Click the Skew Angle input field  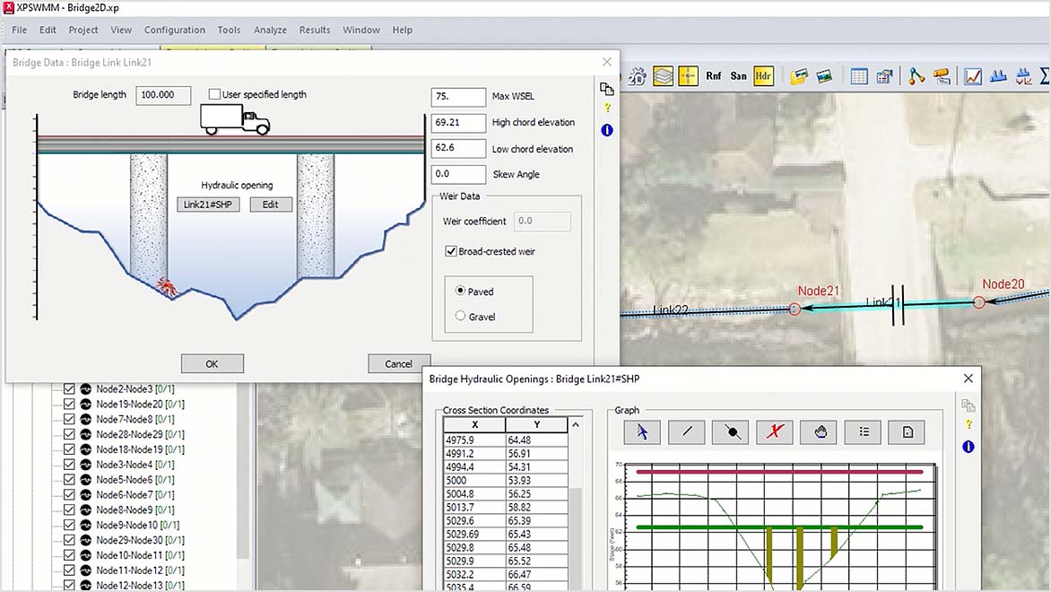457,174
